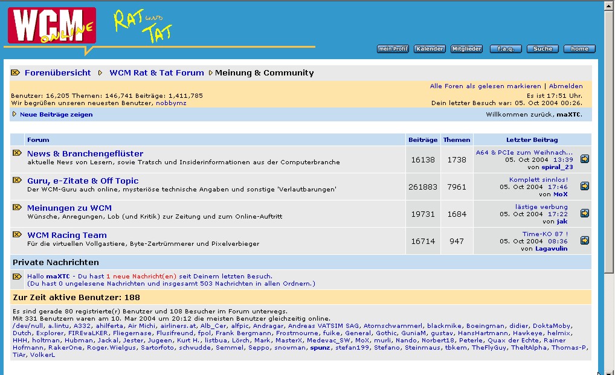Go to last post in News & Branchengeflüster row
This screenshot has height=375, width=615.
tap(584, 159)
